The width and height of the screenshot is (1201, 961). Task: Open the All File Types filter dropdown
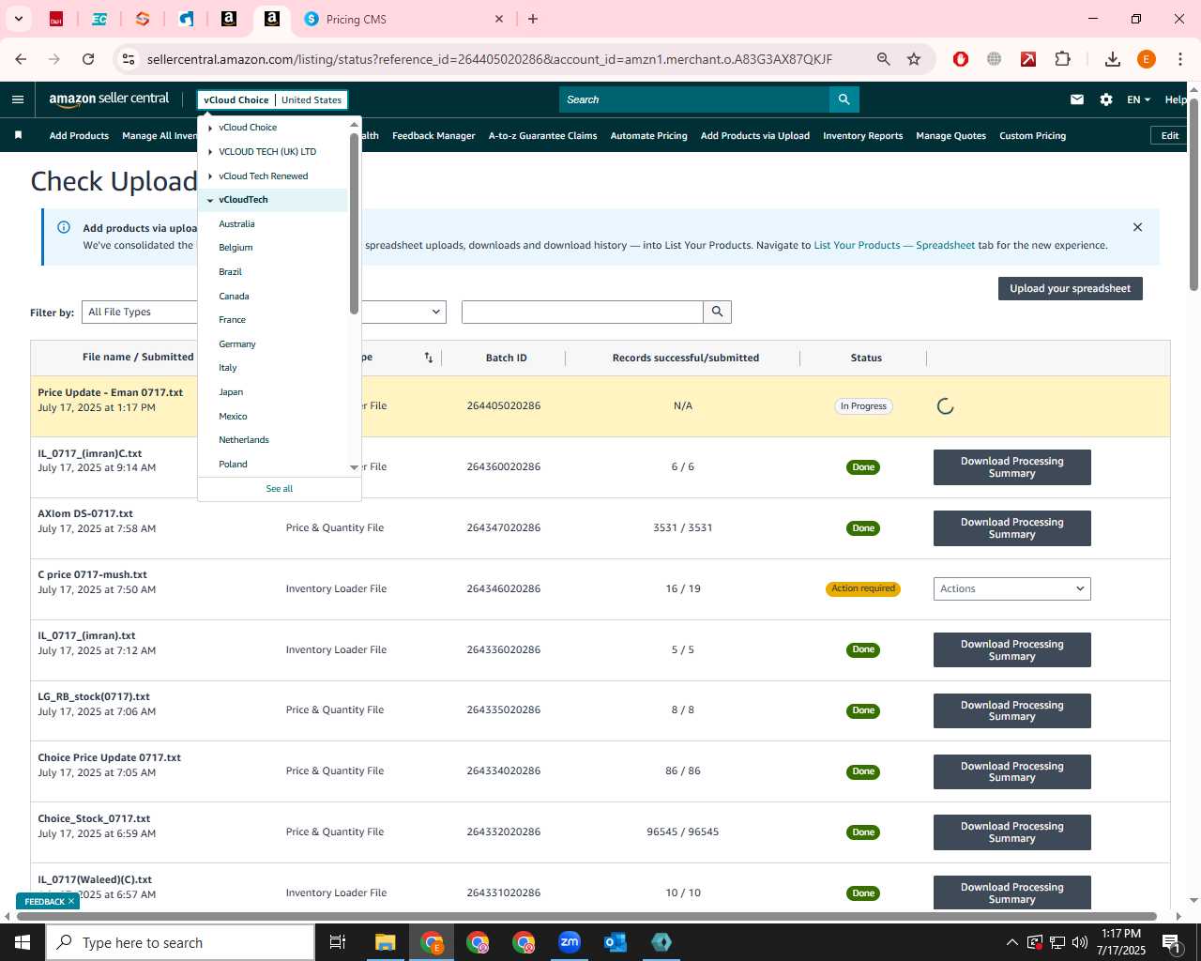click(x=140, y=312)
